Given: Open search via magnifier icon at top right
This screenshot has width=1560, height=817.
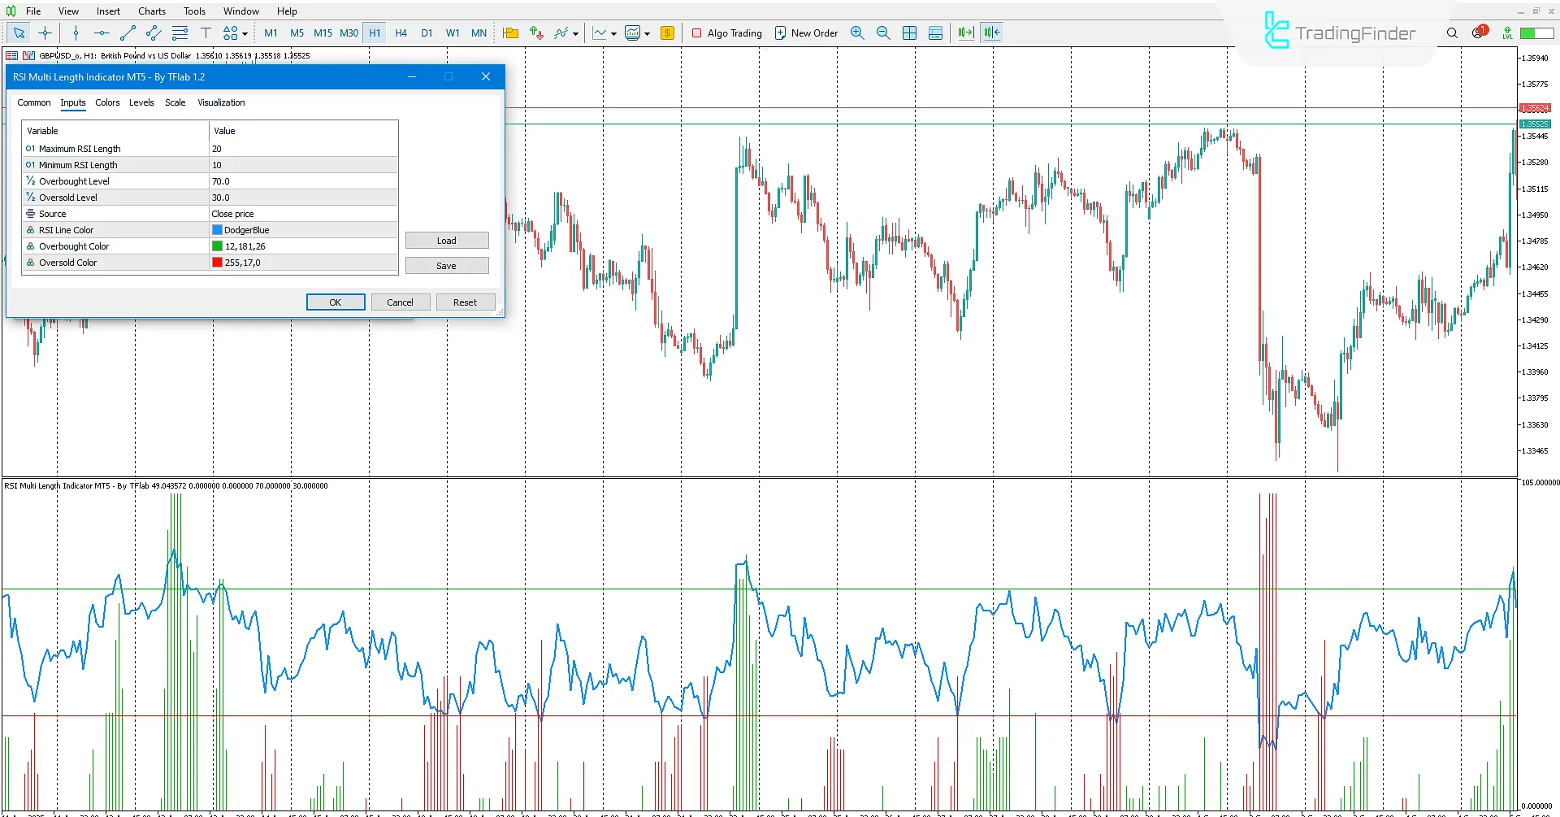Looking at the screenshot, I should 1452,33.
